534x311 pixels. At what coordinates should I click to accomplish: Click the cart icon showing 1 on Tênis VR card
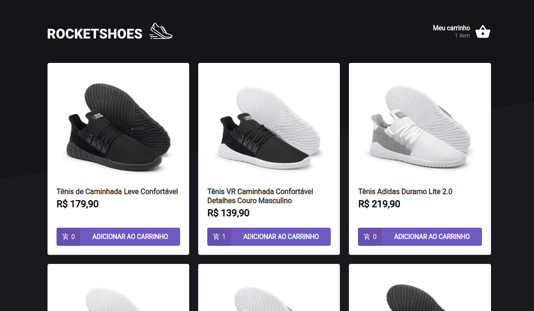(x=219, y=236)
